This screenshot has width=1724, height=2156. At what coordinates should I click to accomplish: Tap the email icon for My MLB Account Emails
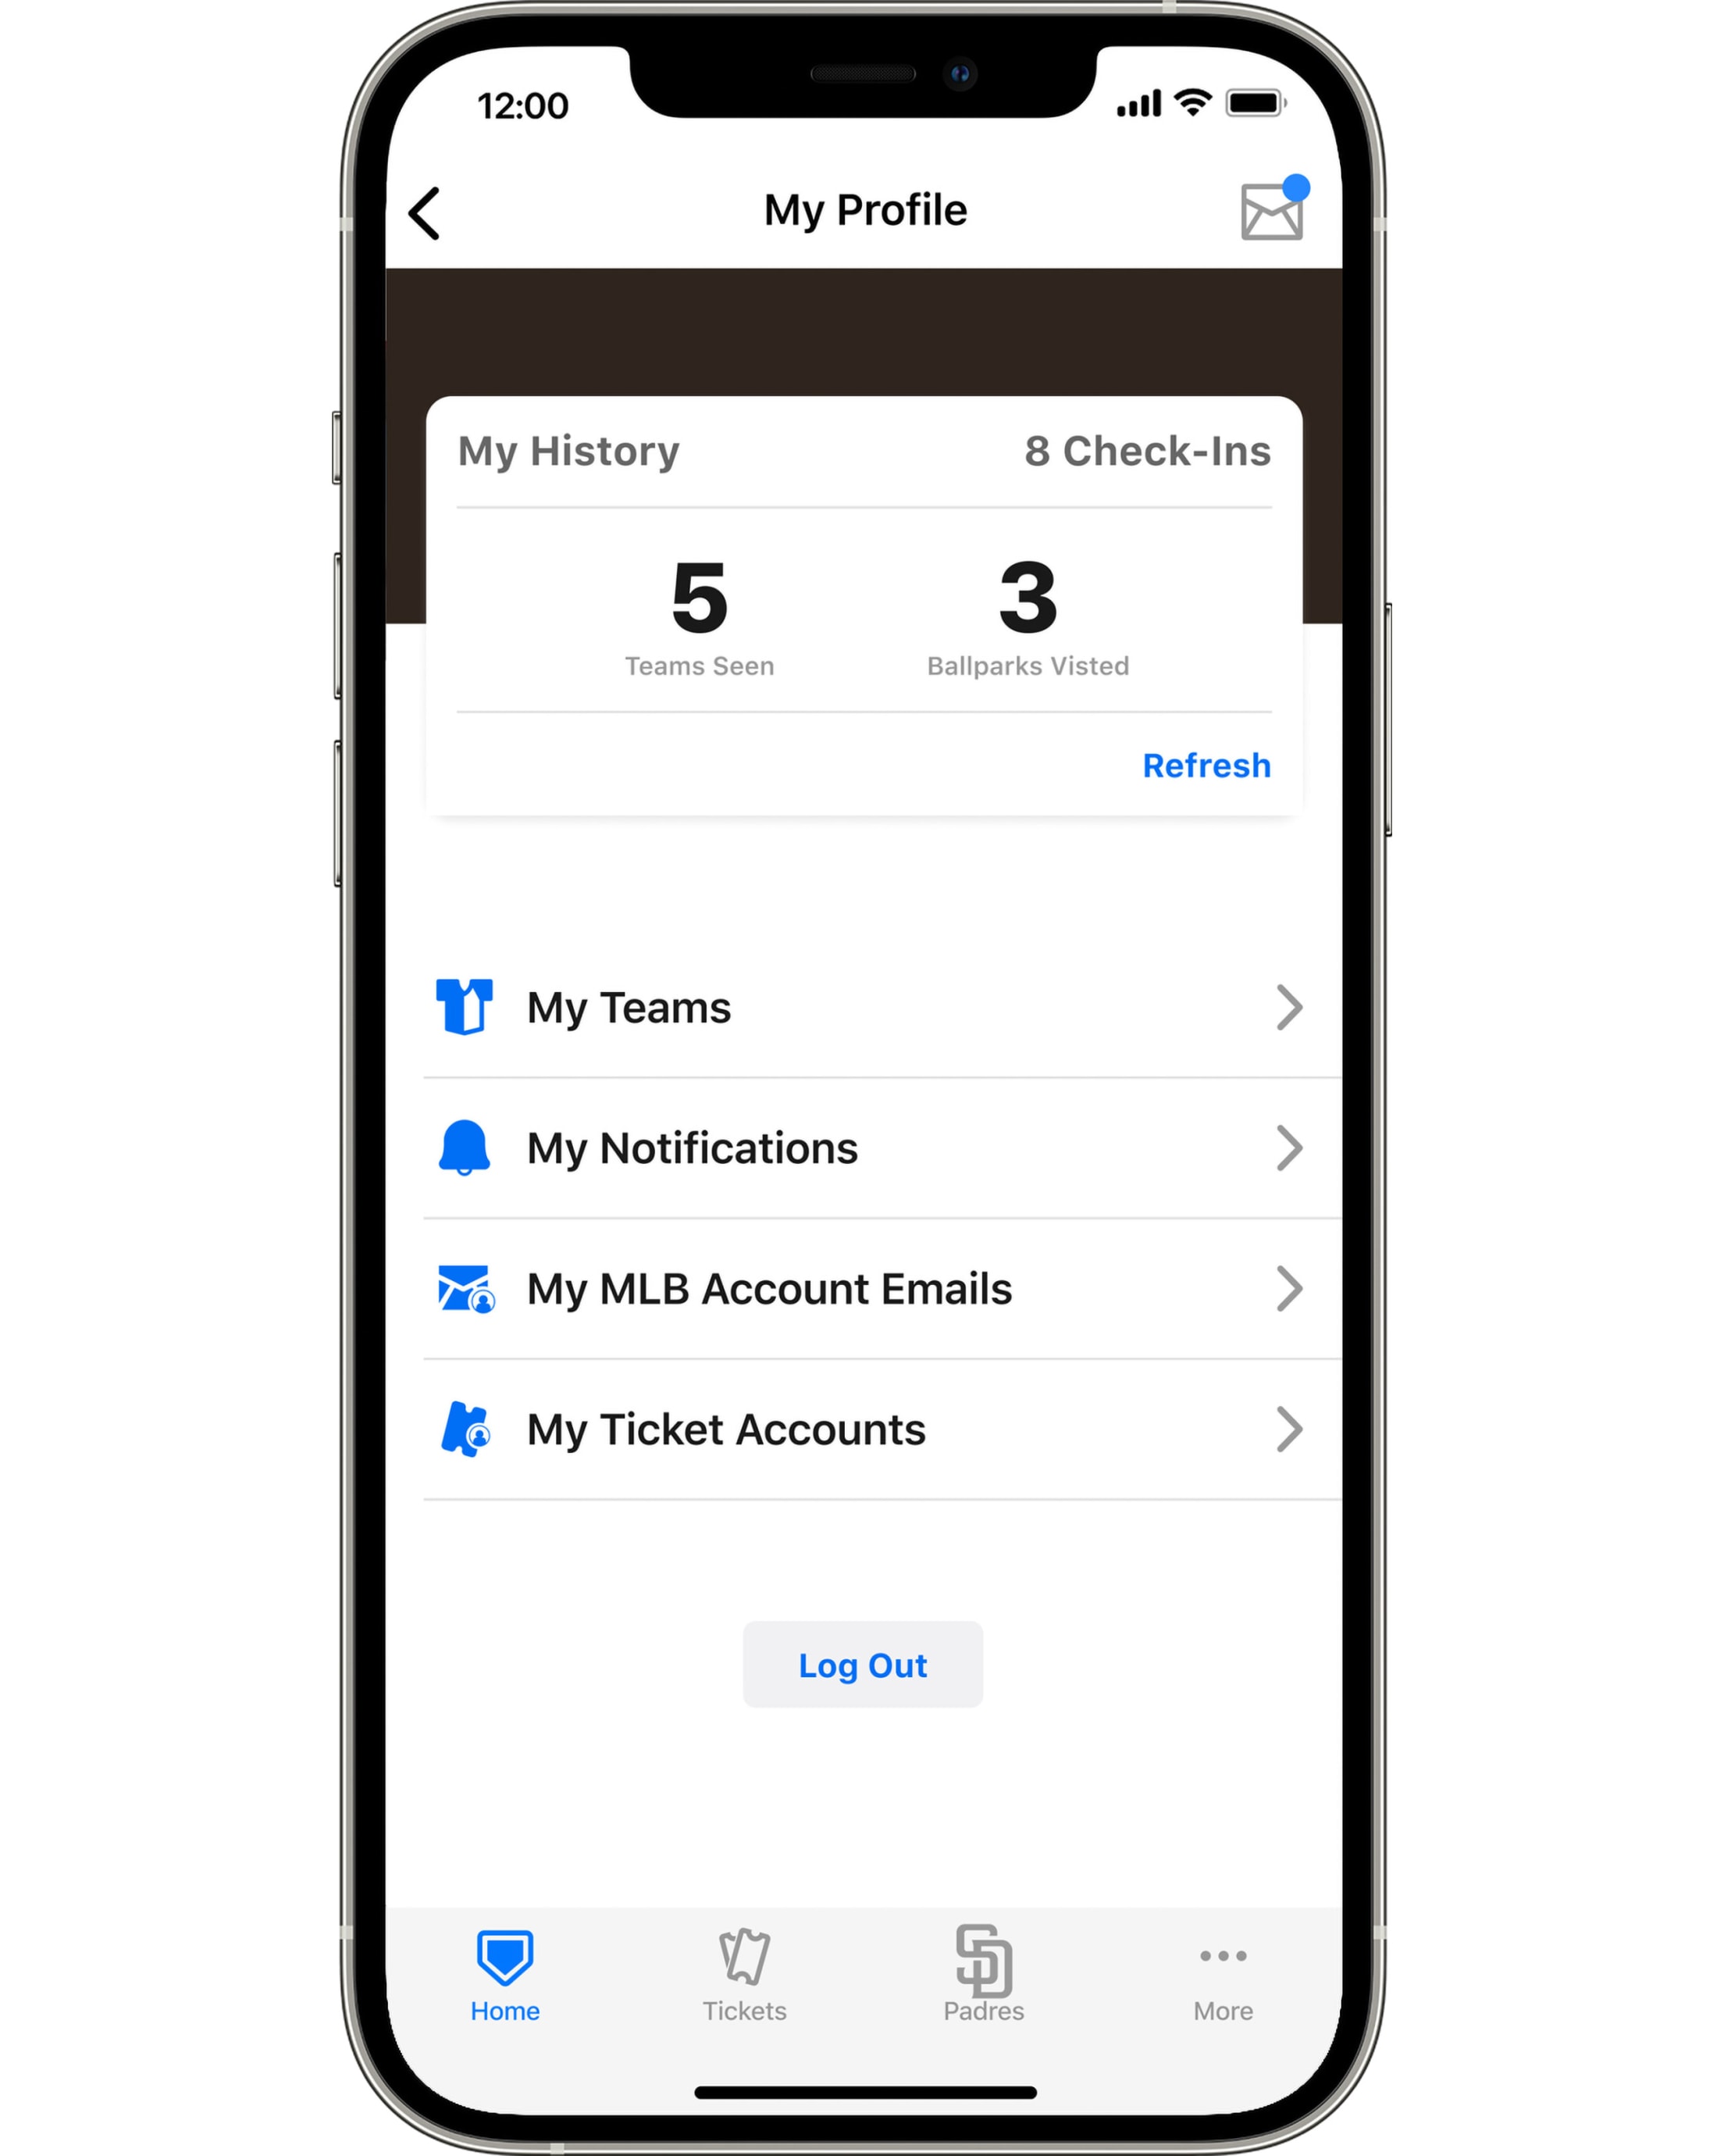[465, 1287]
